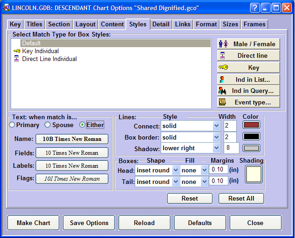Open the Connect line style dropdown
This screenshot has width=295, height=238.
coord(216,126)
